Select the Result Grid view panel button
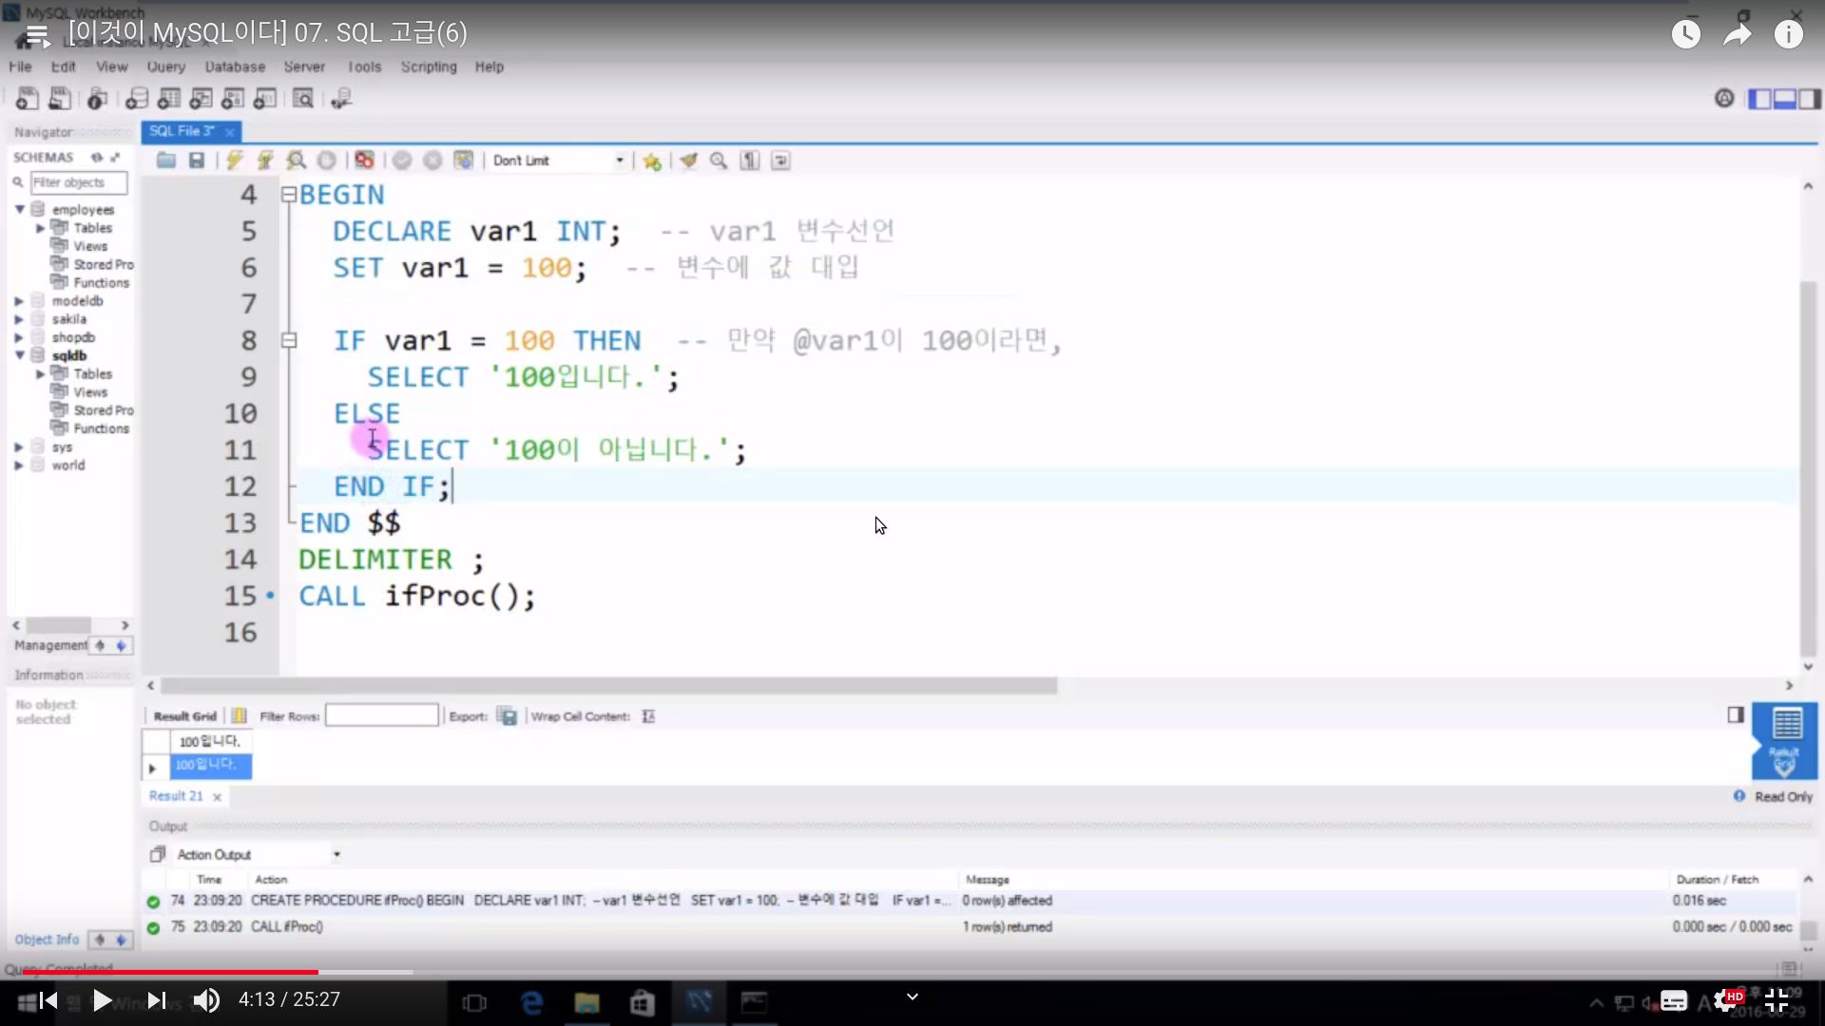Screen dimensions: 1825x1026 point(1785,741)
